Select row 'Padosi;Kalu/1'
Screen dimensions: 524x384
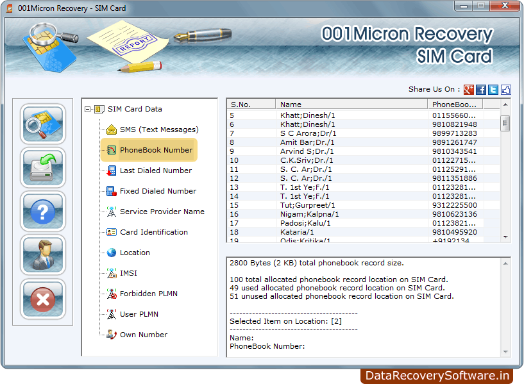pyautogui.click(x=364, y=223)
